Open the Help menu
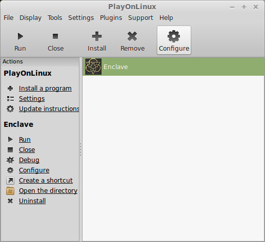This screenshot has width=265, height=242. pyautogui.click(x=166, y=18)
